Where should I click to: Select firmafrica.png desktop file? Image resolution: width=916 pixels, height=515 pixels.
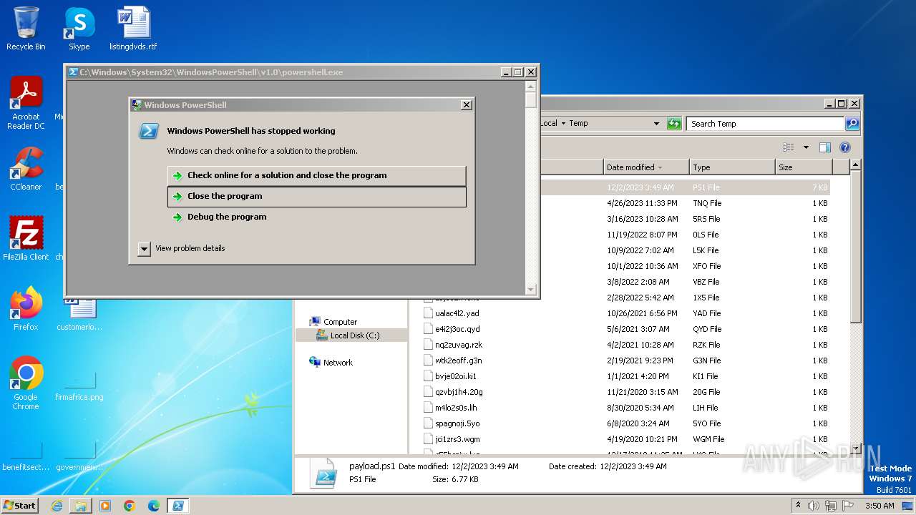click(x=79, y=387)
